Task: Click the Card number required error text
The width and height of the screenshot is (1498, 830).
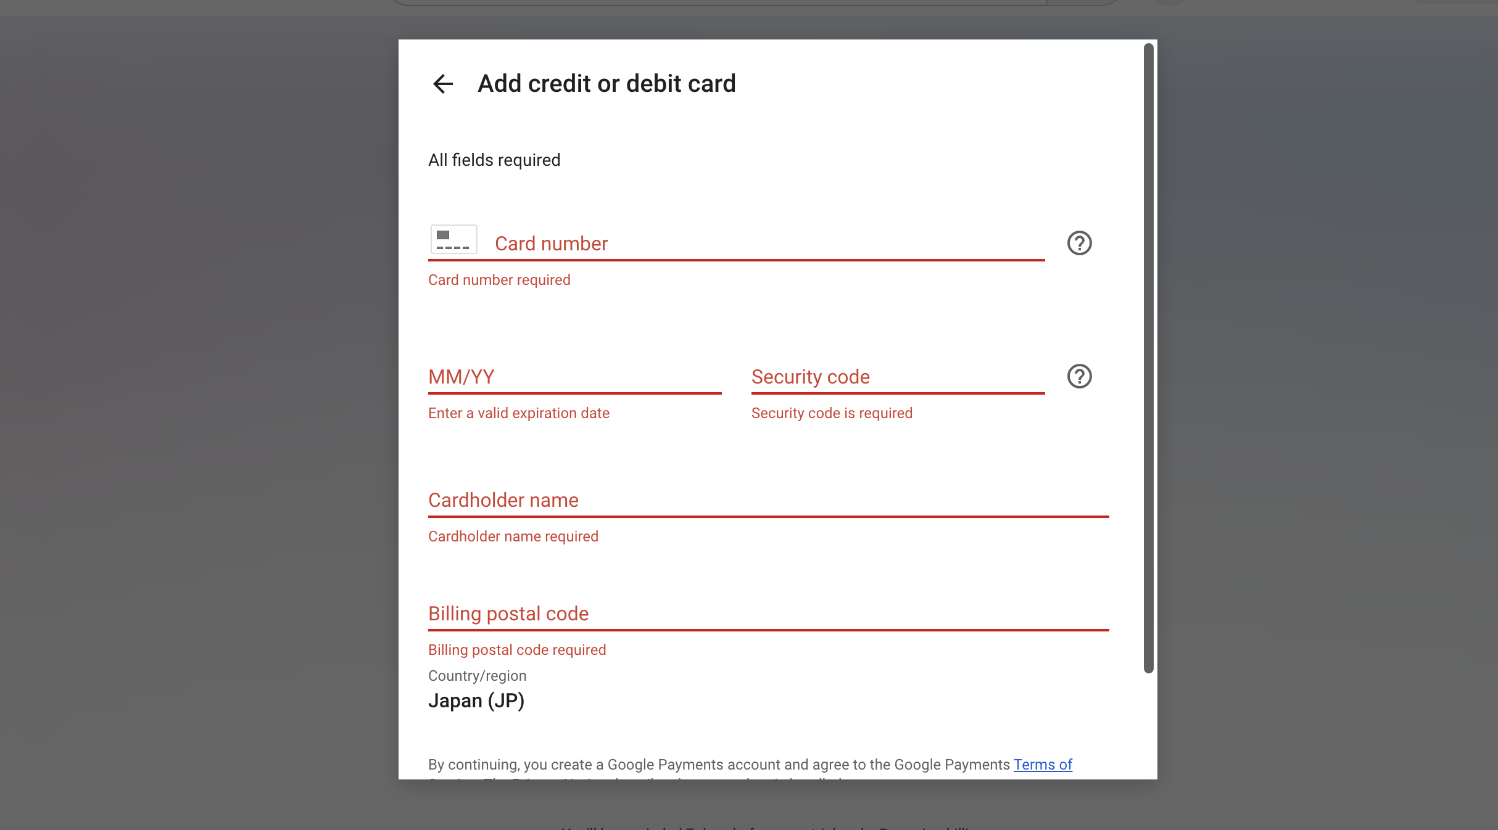Action: tap(499, 279)
